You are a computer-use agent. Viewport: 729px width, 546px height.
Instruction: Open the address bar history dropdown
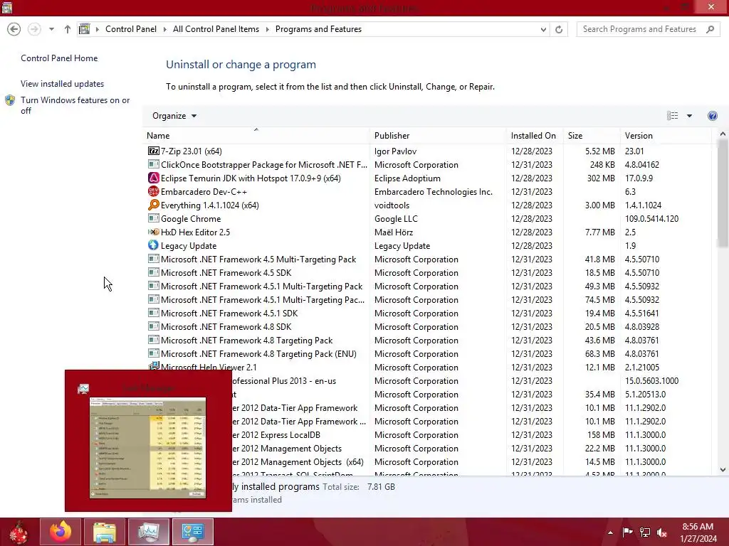(x=543, y=29)
